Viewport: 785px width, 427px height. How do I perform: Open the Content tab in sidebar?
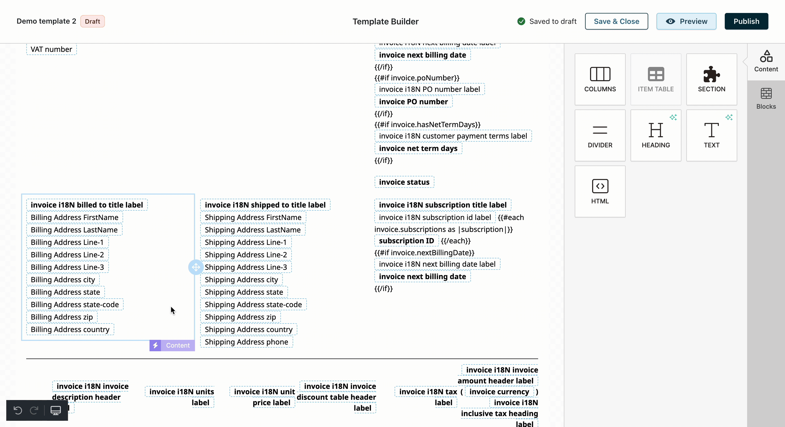766,61
